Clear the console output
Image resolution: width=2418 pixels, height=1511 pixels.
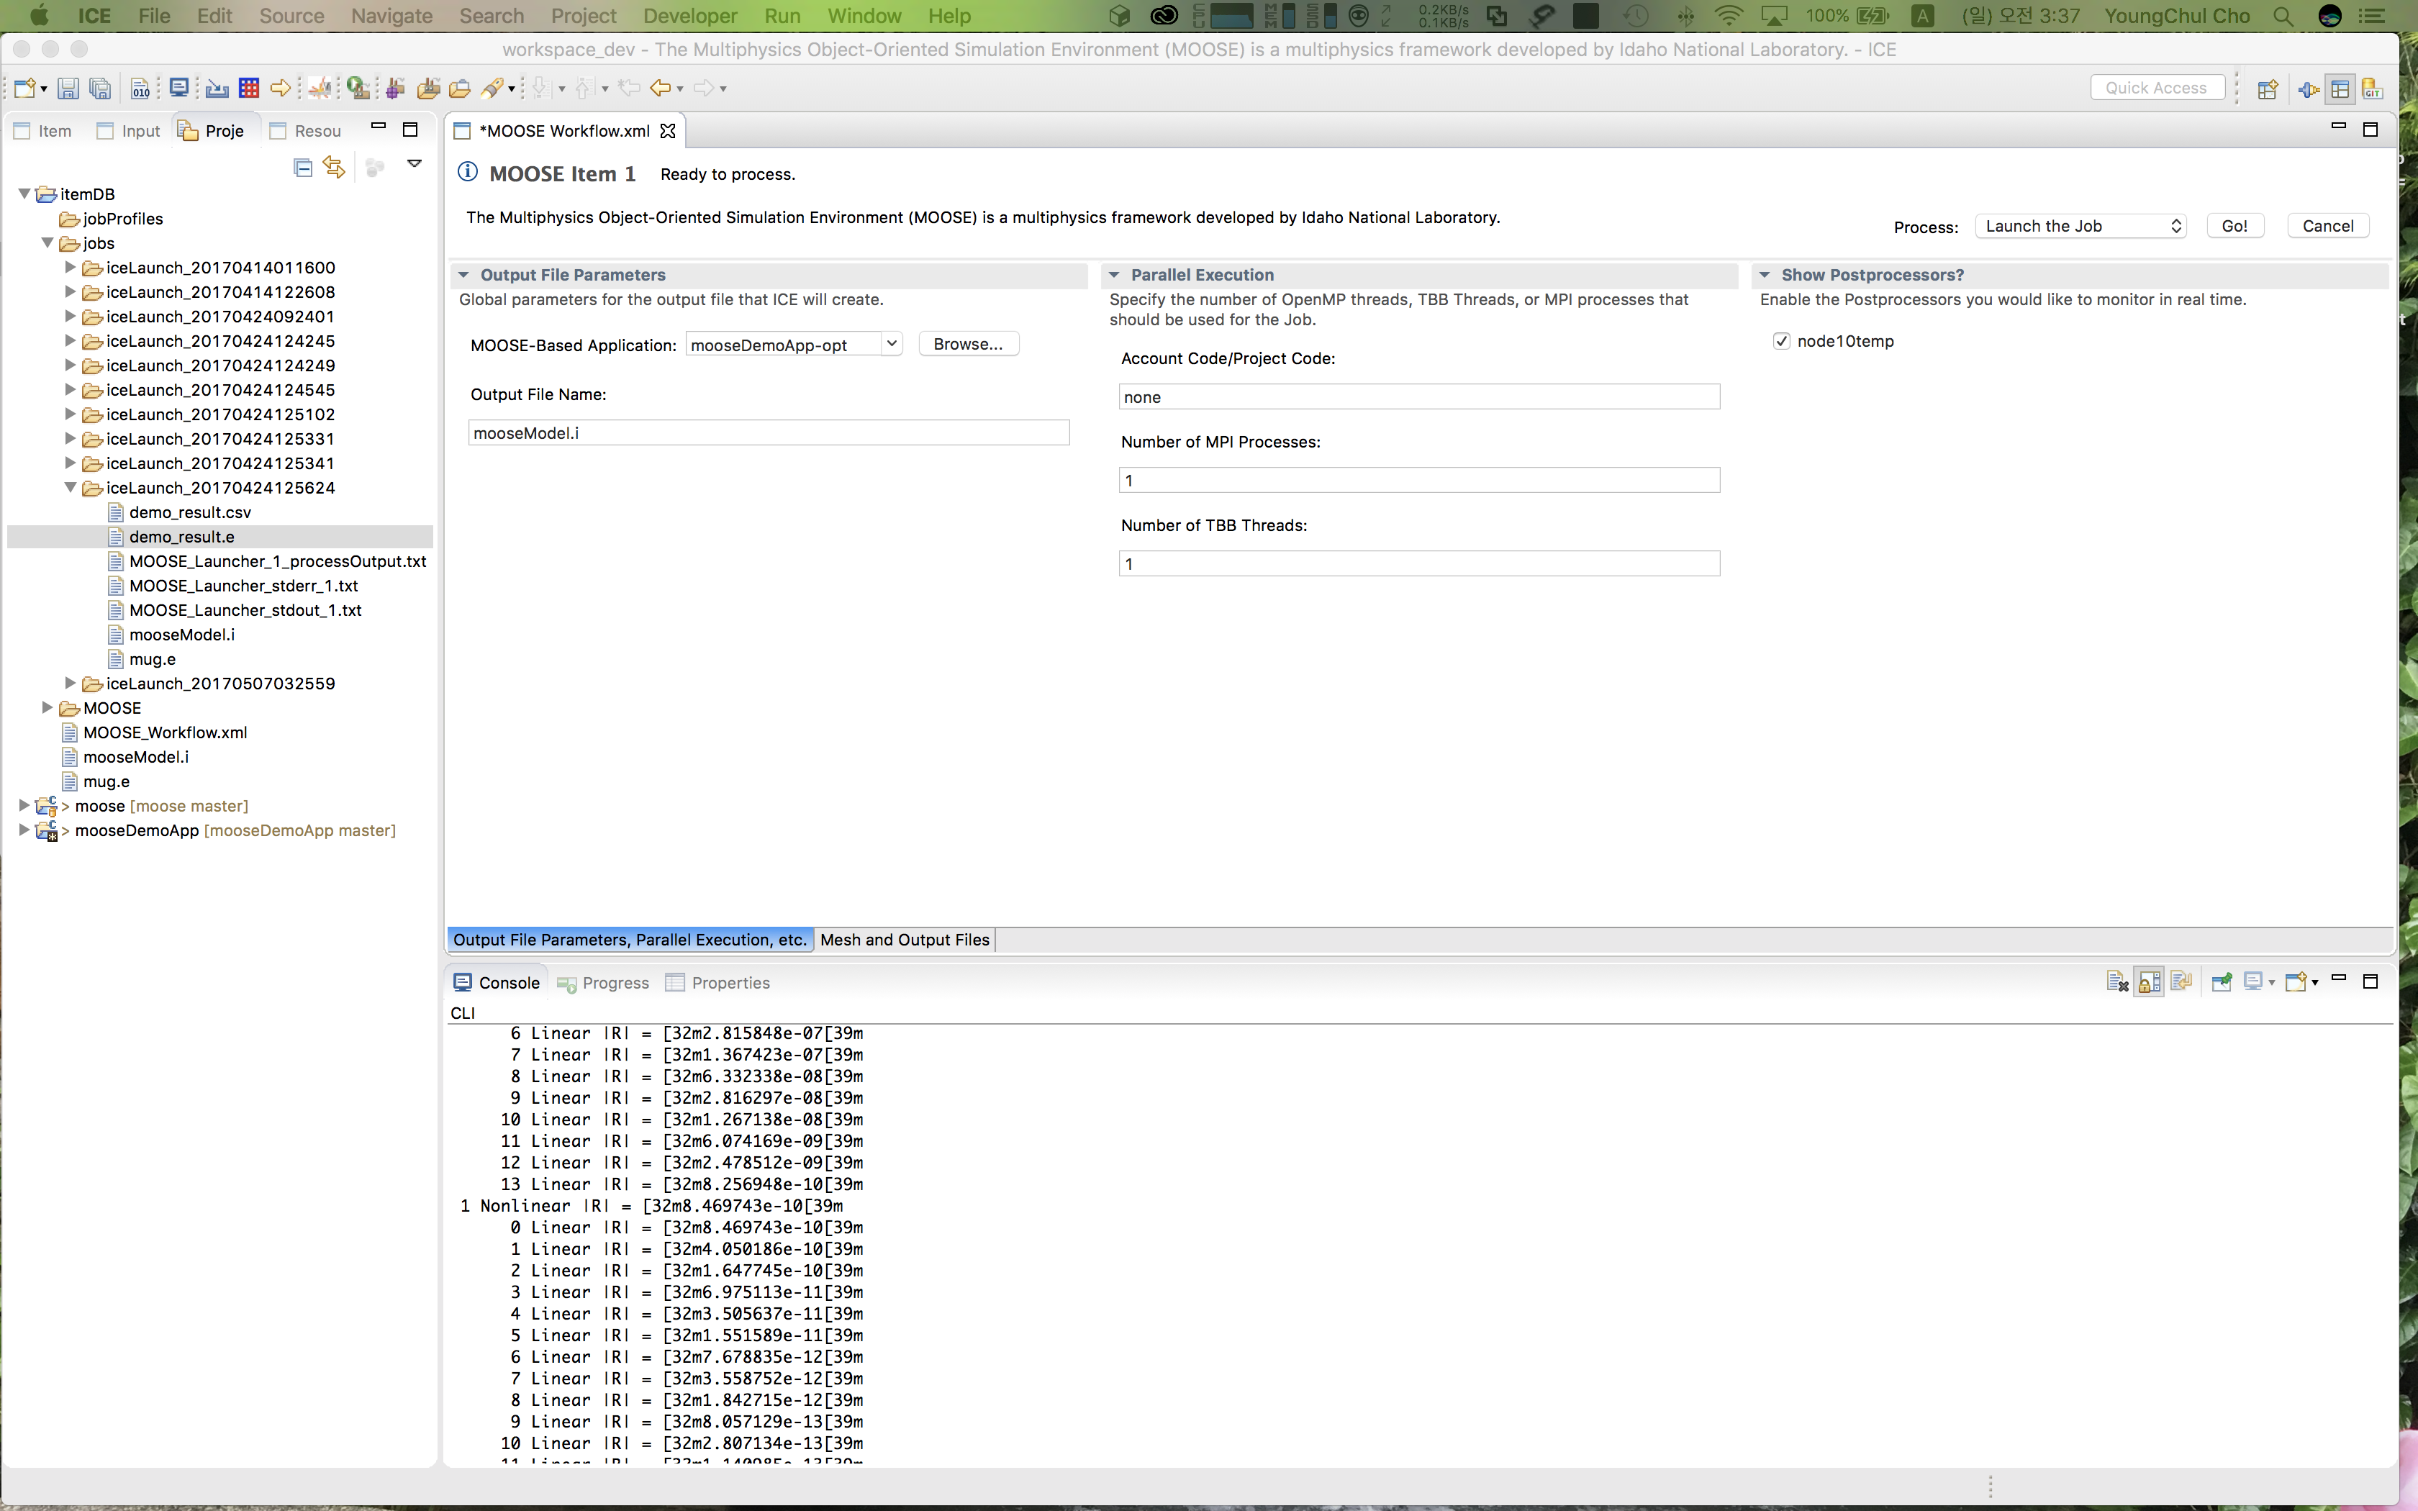point(2117,982)
